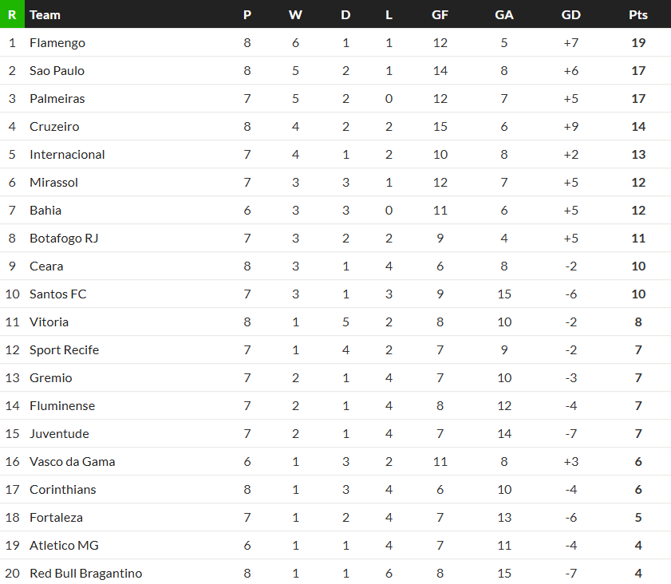671x584 pixels.
Task: Click Flamengo's 19 points value
Action: point(638,43)
